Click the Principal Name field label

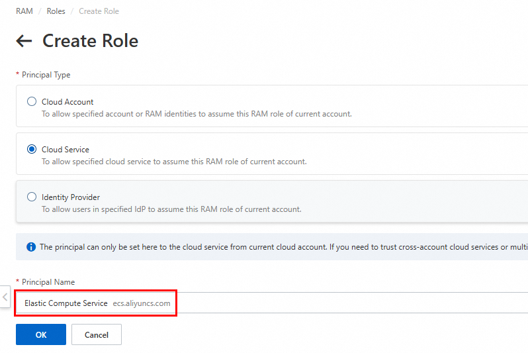coord(48,282)
